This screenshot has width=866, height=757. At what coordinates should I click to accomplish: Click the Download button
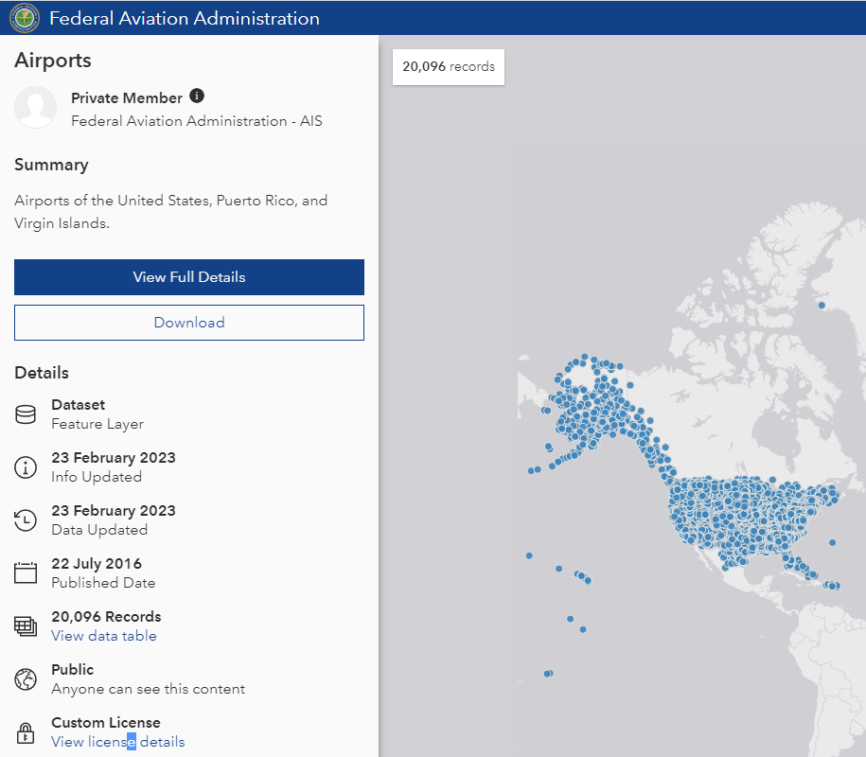(189, 323)
